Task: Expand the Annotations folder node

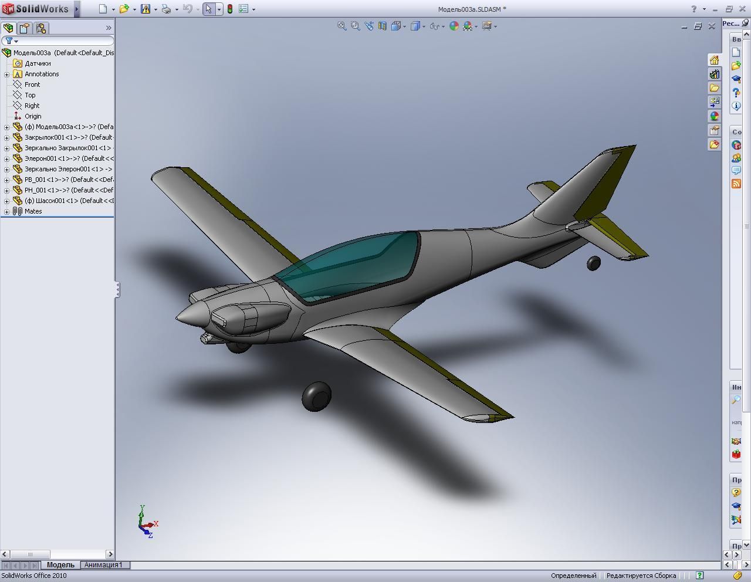Action: tap(6, 75)
